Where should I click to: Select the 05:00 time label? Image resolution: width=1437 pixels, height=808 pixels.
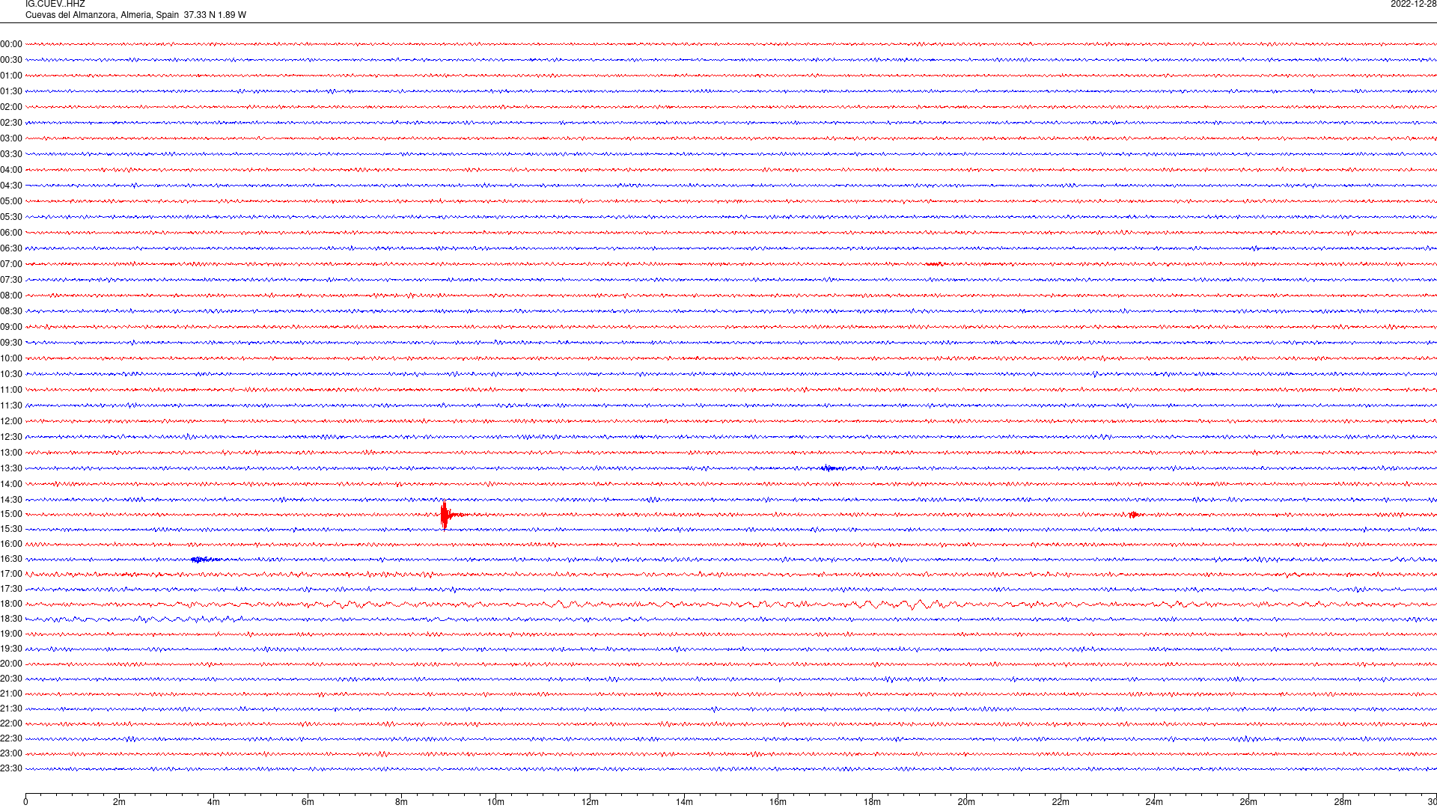pyautogui.click(x=11, y=201)
